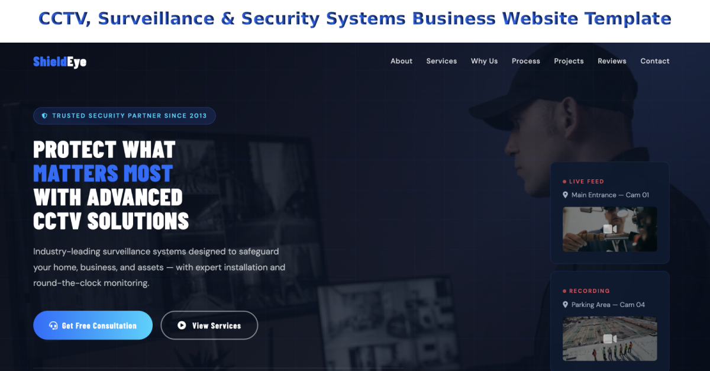Click the page title CCTV, Surveillance & Security Systems
This screenshot has height=371, width=710.
(355, 19)
